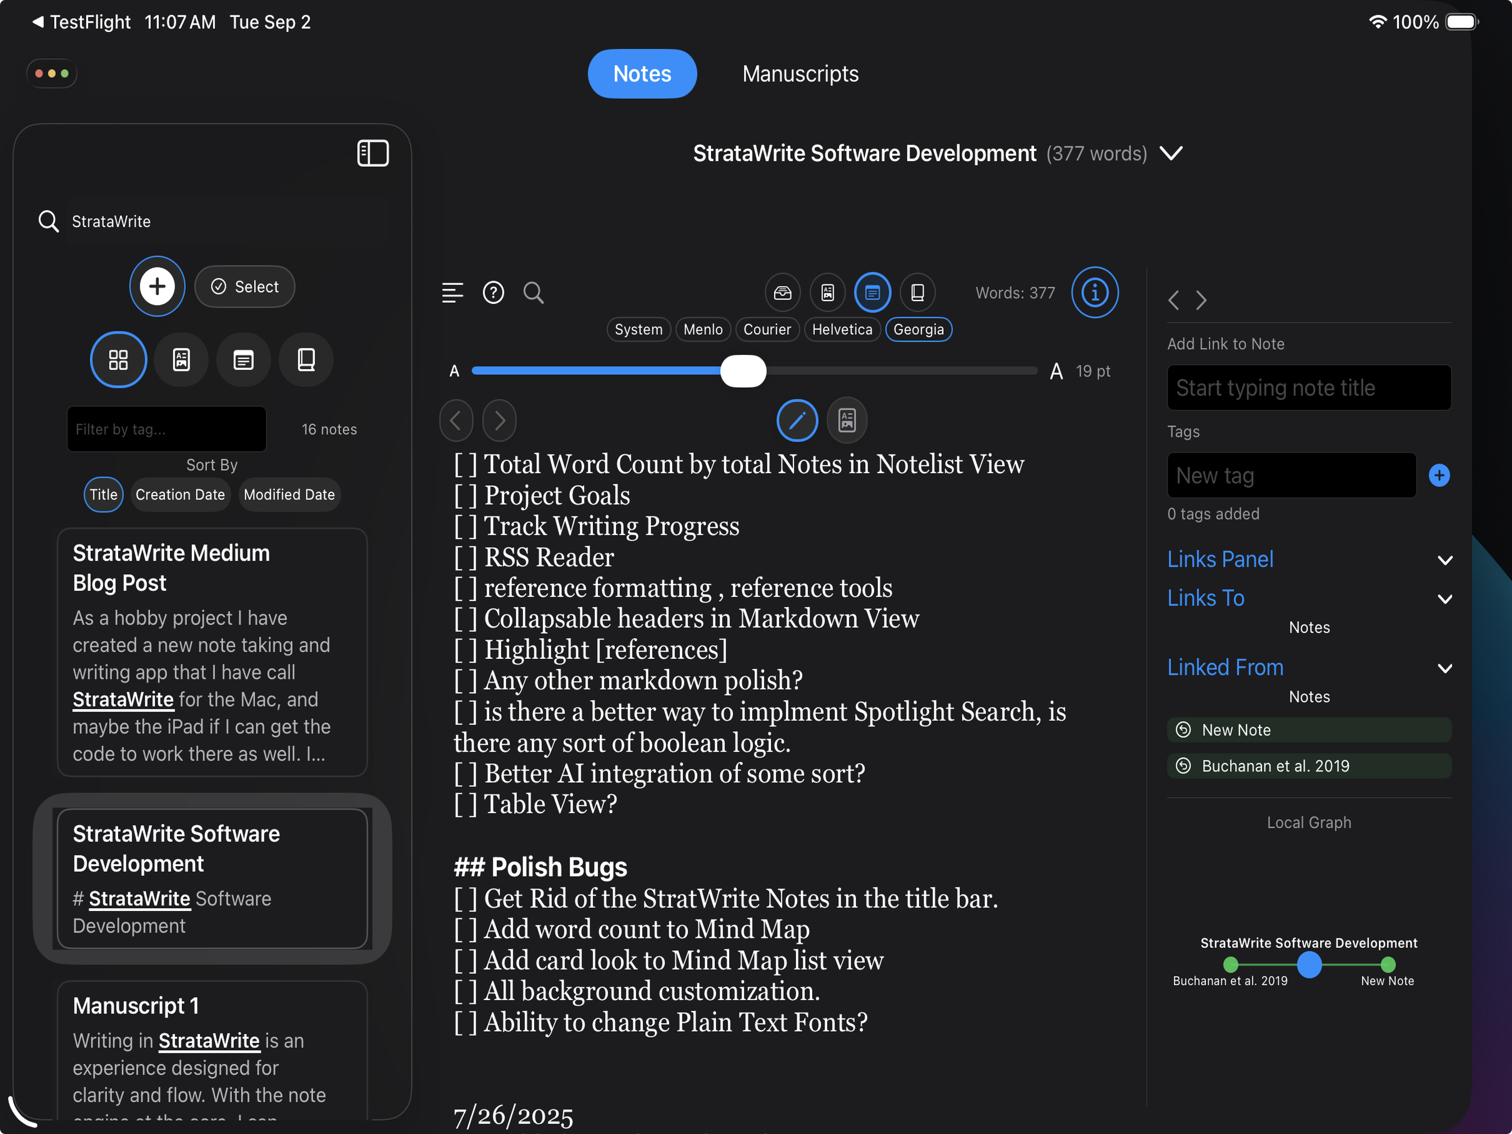Expand the note title dropdown chevron

click(x=1171, y=153)
